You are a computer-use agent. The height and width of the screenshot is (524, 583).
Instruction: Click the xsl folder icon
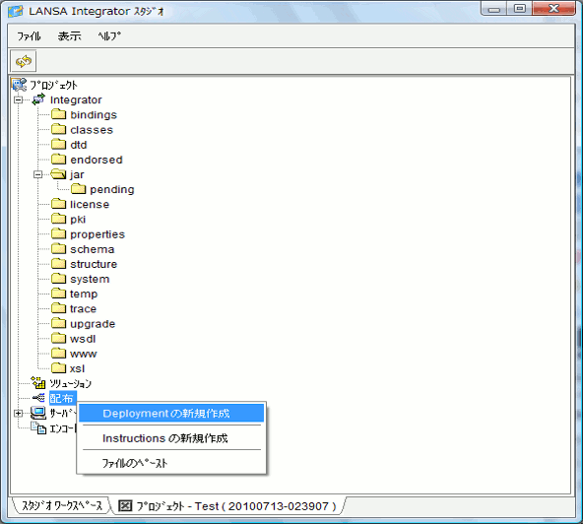[x=58, y=368]
